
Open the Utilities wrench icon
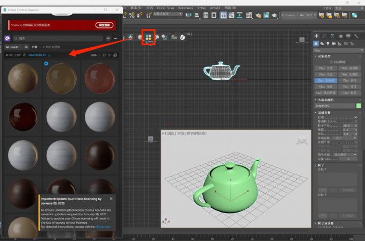(x=356, y=36)
